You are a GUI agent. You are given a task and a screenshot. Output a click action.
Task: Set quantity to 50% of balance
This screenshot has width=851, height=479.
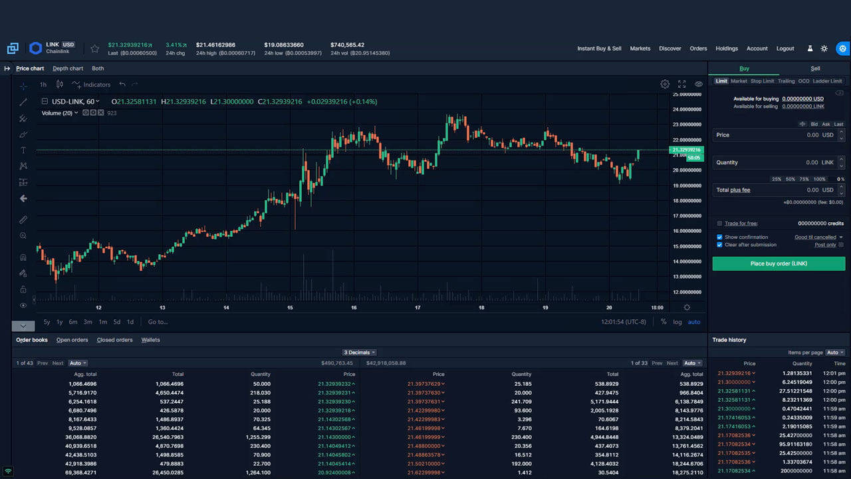coord(790,179)
